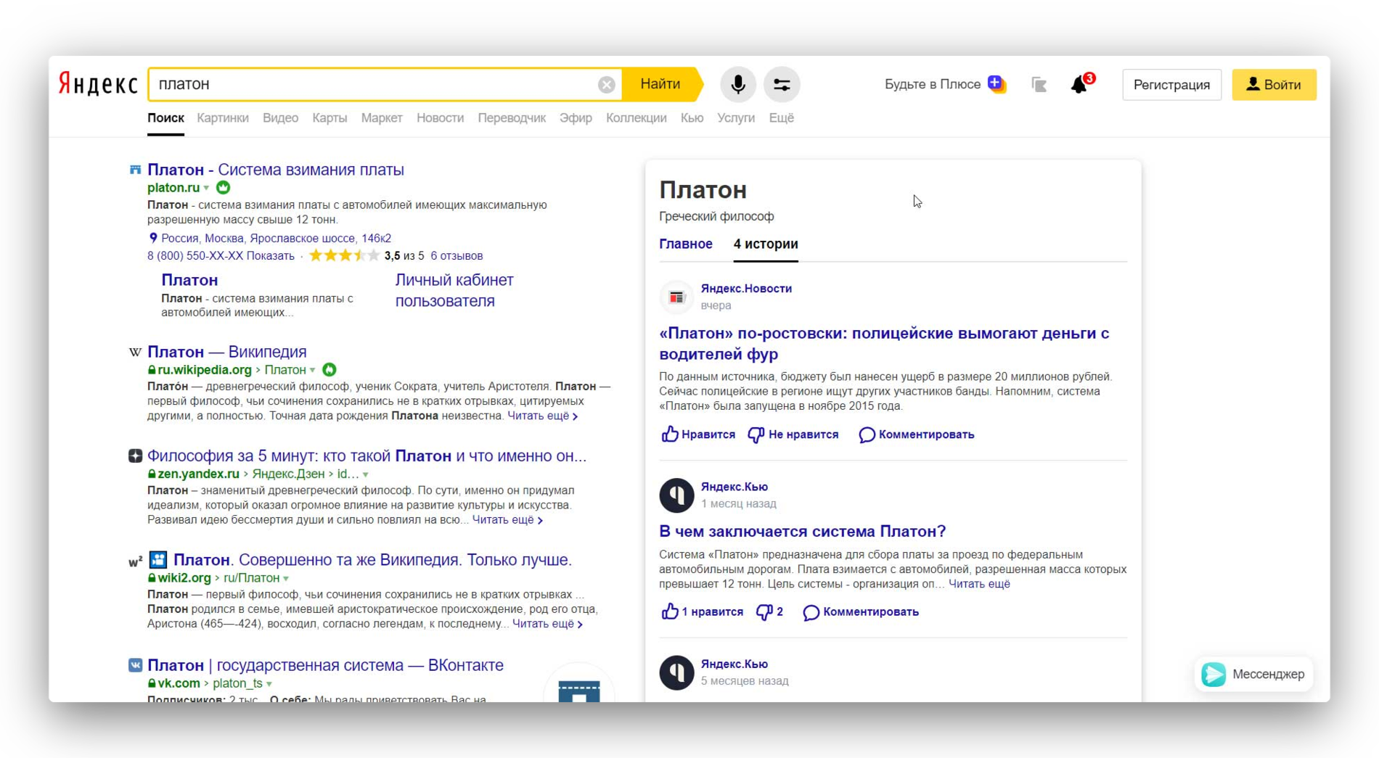This screenshot has width=1379, height=758.
Task: Open Платон | государственная система — ВКонтакте
Action: pyautogui.click(x=325, y=665)
